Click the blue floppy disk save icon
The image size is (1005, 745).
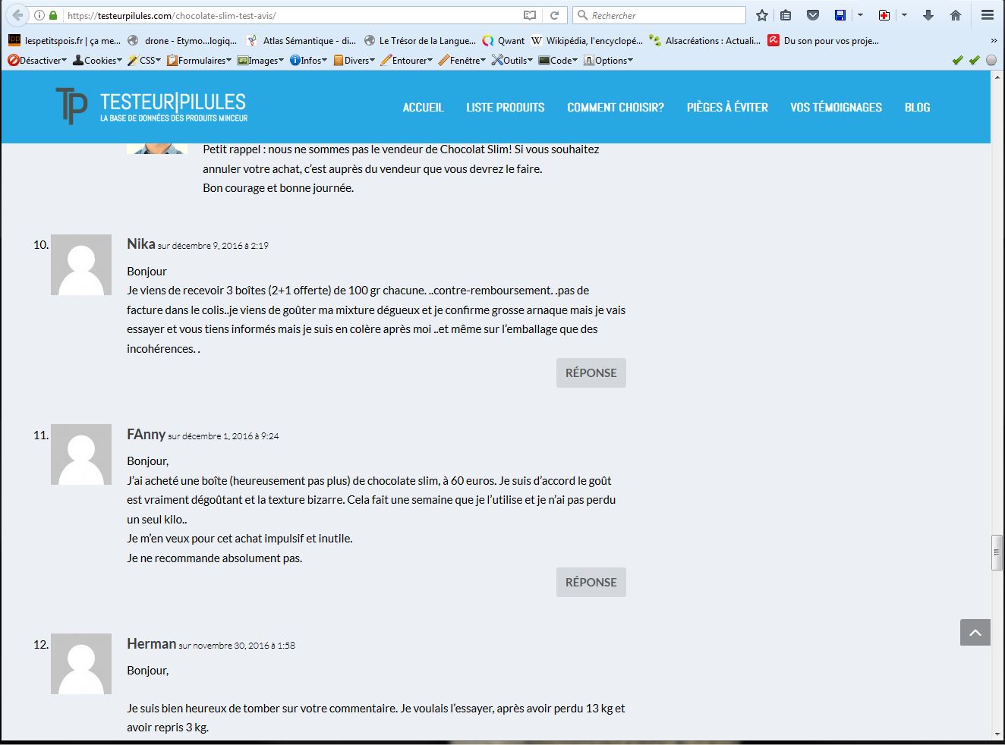[x=840, y=15]
